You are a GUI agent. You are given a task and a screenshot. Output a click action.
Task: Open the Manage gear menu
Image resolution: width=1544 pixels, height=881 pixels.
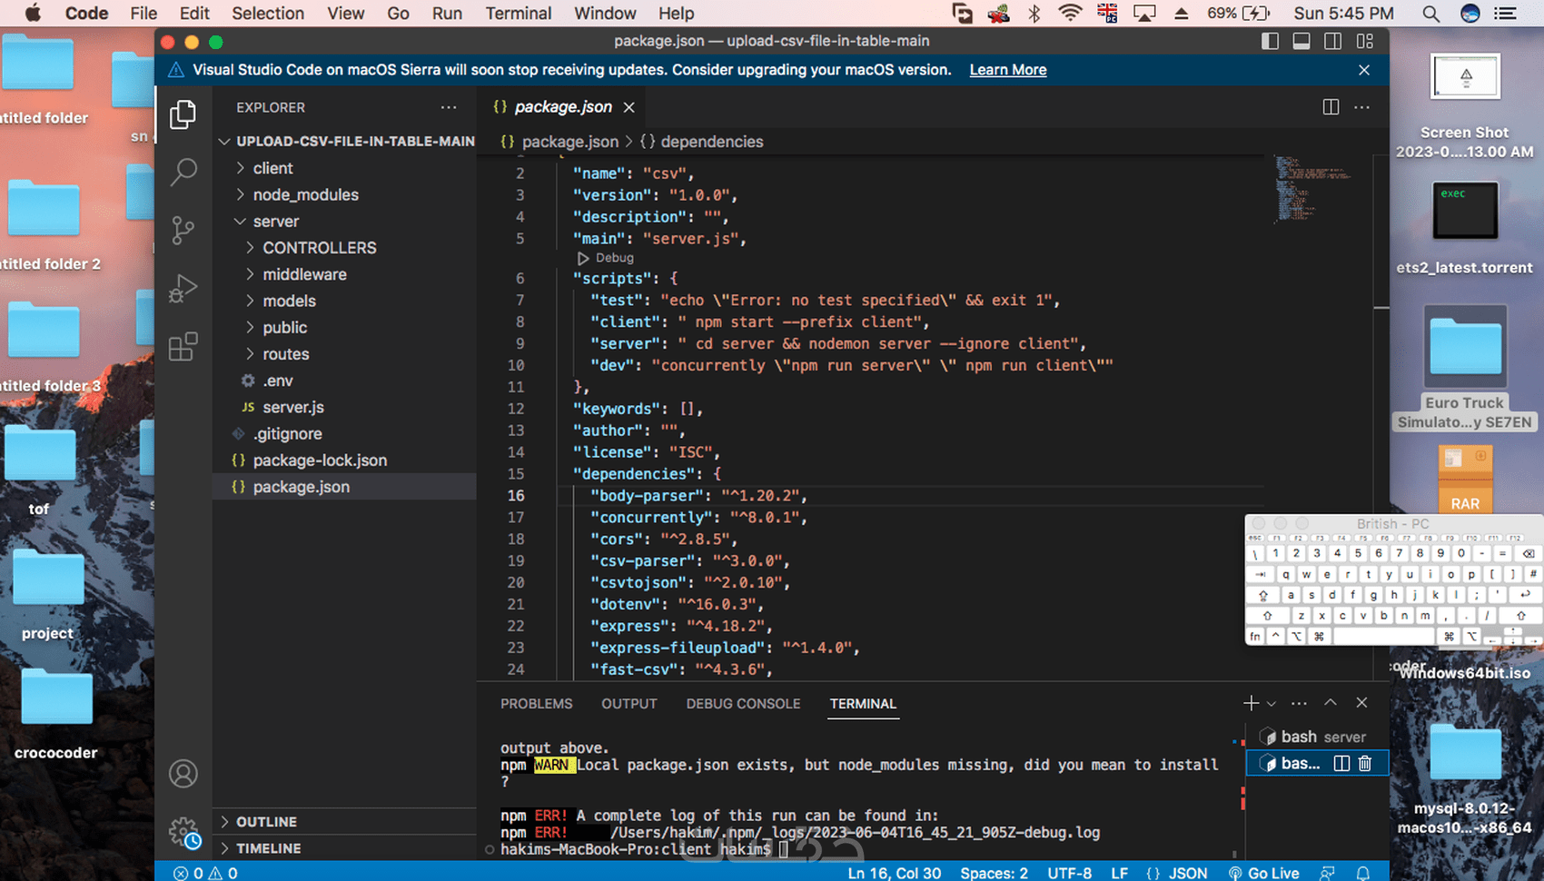pos(182,831)
